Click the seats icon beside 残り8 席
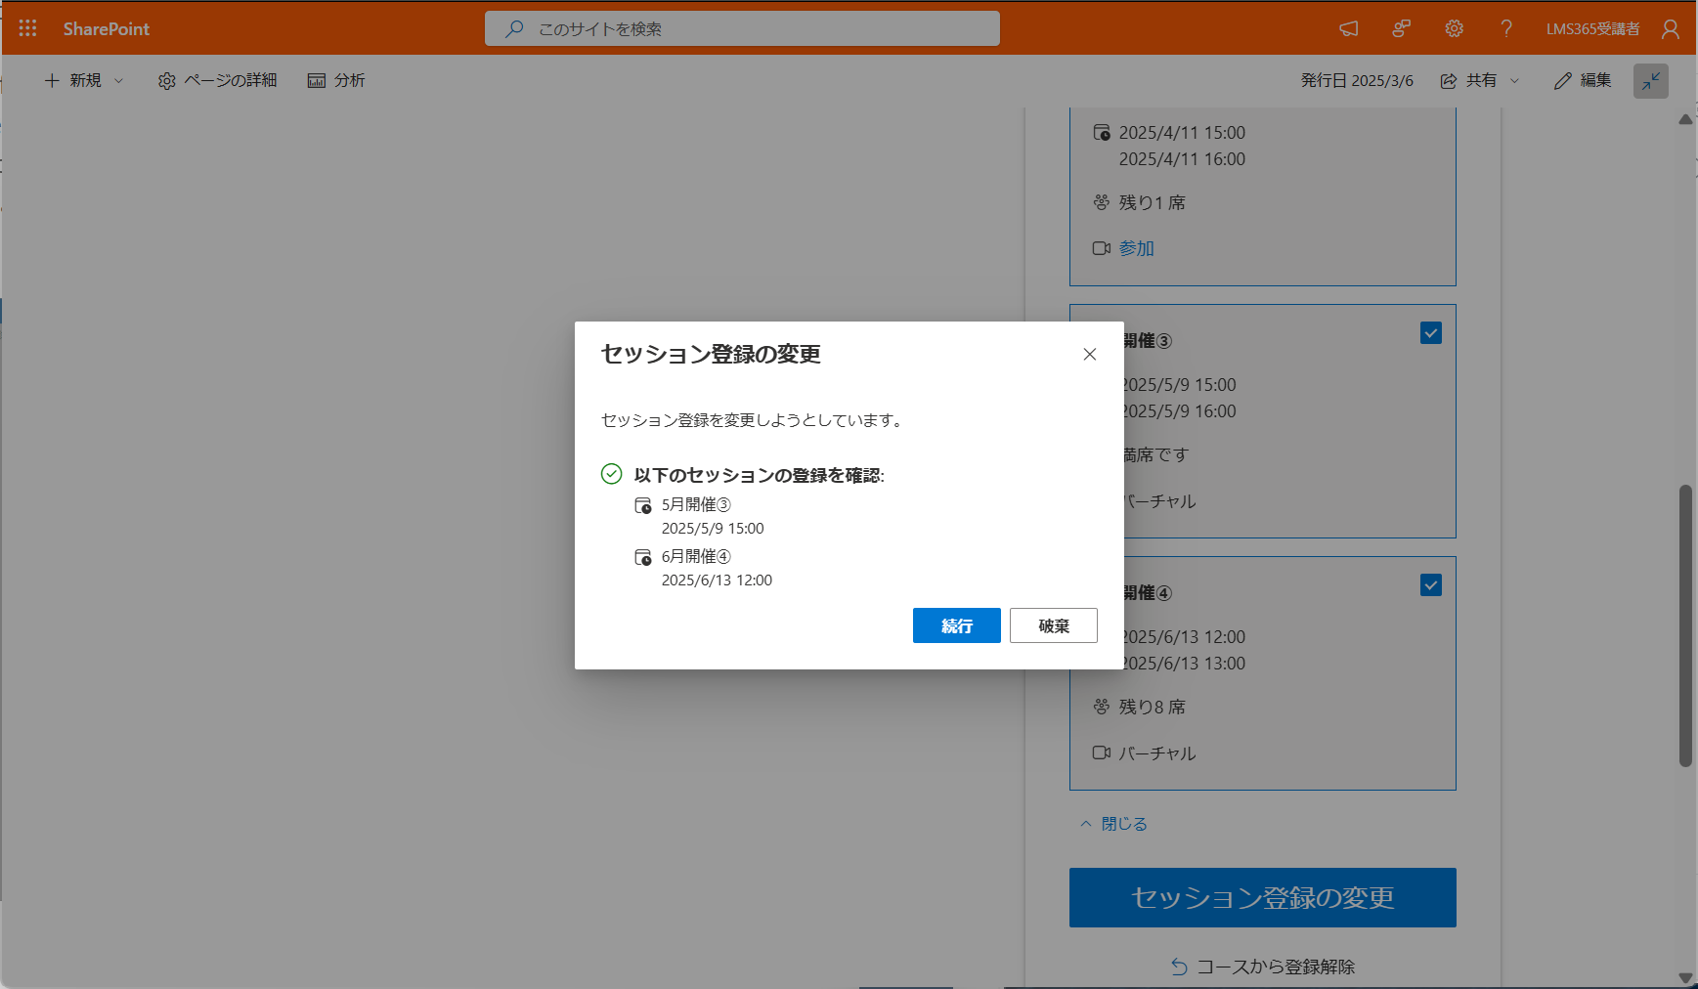 (x=1102, y=707)
